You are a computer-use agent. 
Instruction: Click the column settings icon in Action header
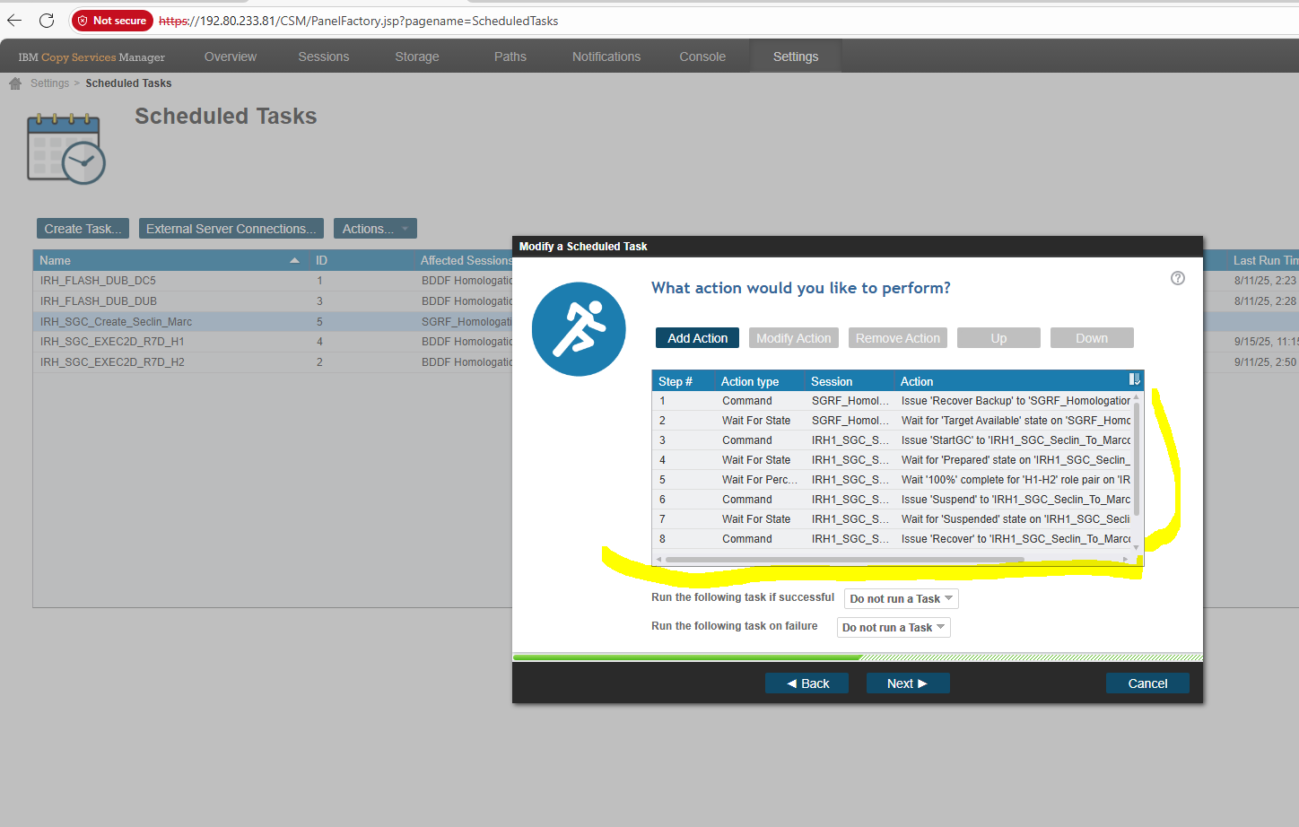[x=1134, y=380]
